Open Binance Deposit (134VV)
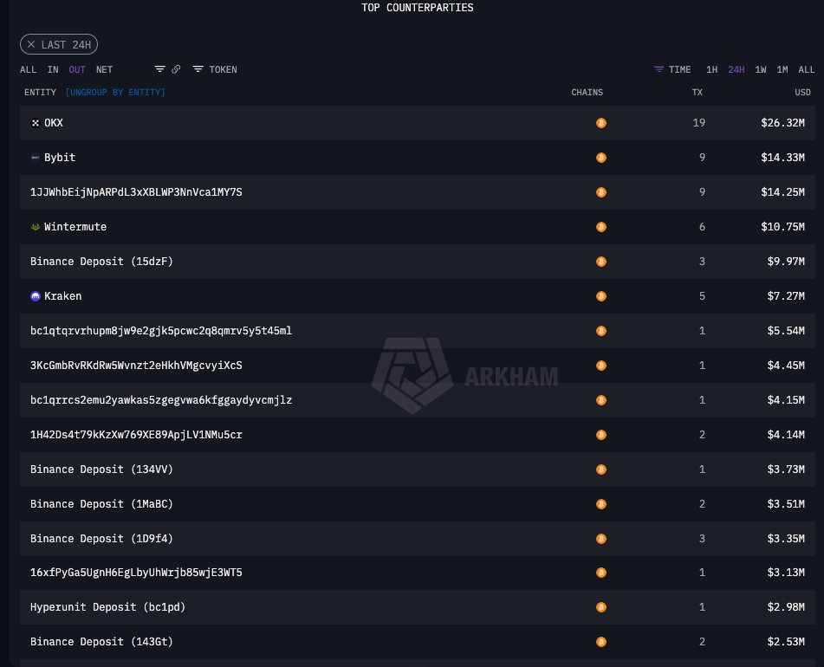This screenshot has width=824, height=667. click(101, 469)
